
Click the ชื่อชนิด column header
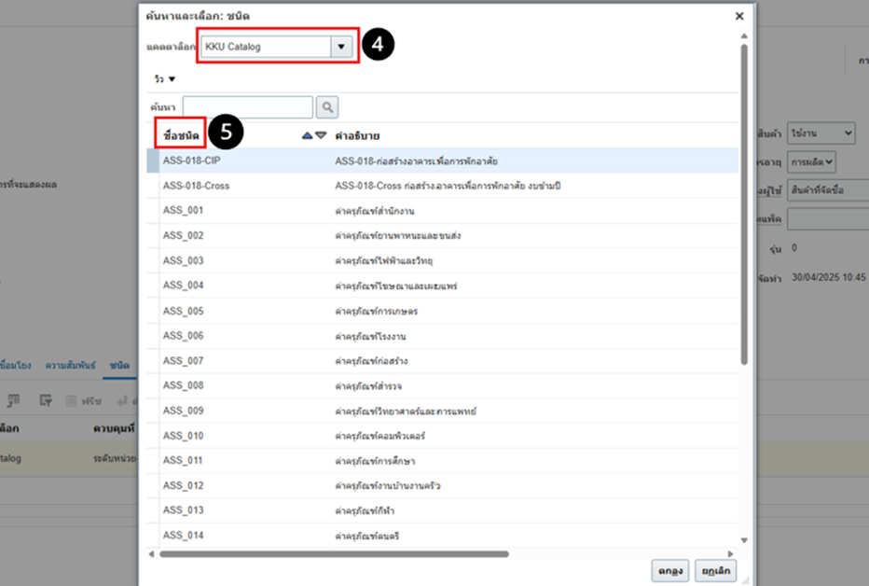(181, 135)
